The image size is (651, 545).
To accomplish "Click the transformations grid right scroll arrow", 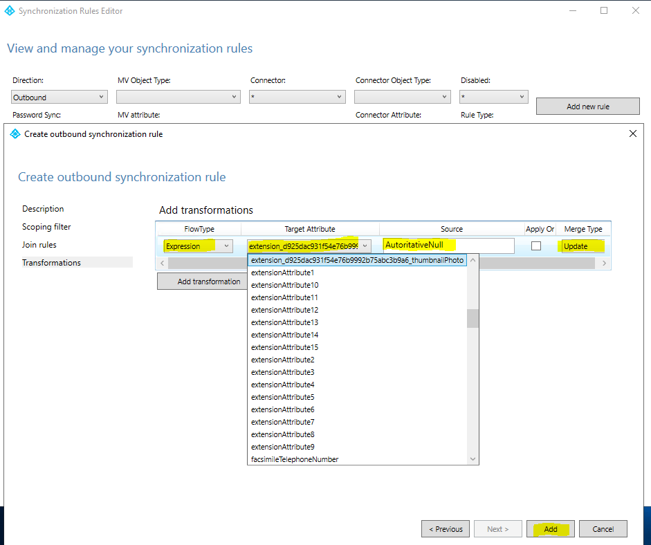I will [604, 263].
